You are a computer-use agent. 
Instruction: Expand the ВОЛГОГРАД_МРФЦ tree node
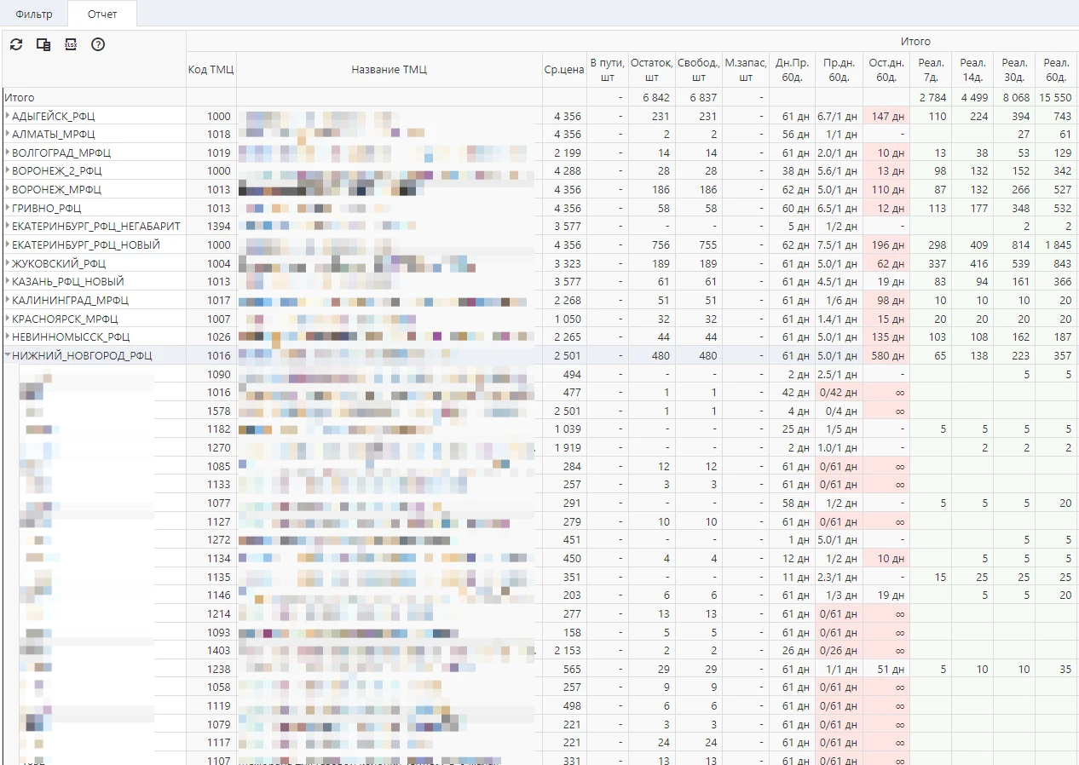pos(8,153)
